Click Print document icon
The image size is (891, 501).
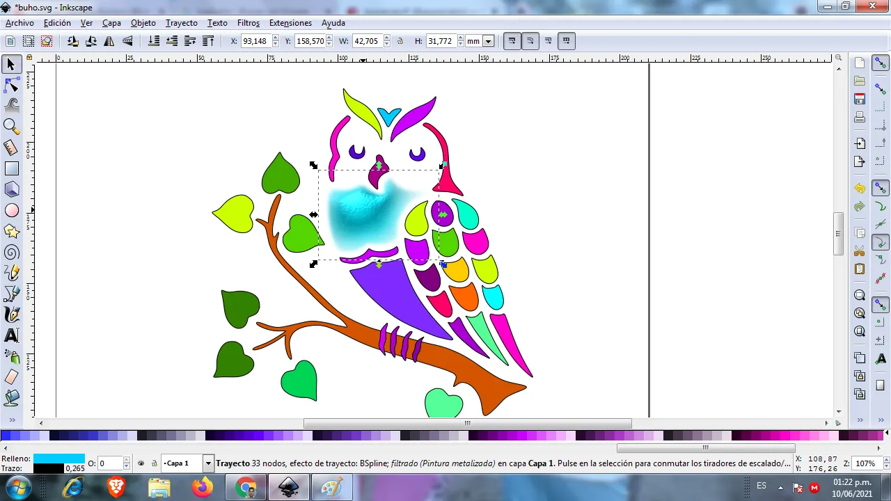click(x=860, y=117)
